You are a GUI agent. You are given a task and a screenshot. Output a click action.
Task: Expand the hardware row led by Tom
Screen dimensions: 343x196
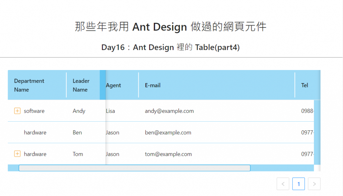17,154
